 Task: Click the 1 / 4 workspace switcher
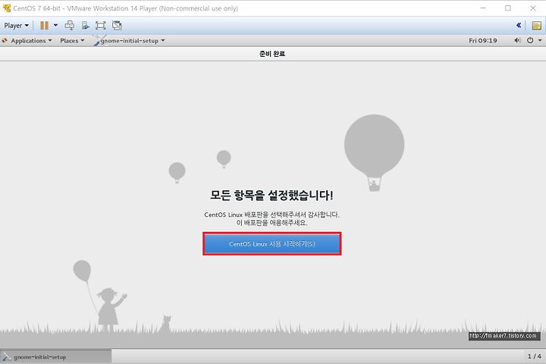pyautogui.click(x=534, y=356)
